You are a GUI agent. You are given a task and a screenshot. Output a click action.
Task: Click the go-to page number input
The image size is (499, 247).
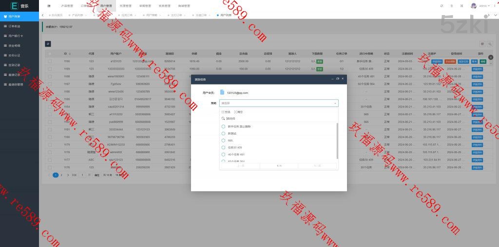pos(82,175)
